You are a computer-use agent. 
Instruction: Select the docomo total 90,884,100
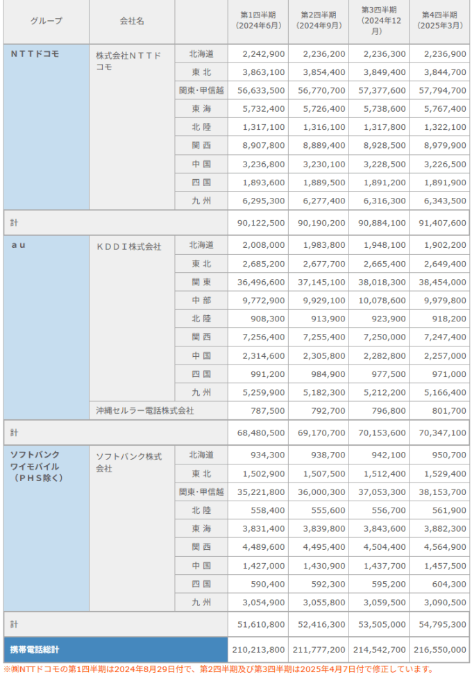tap(382, 223)
